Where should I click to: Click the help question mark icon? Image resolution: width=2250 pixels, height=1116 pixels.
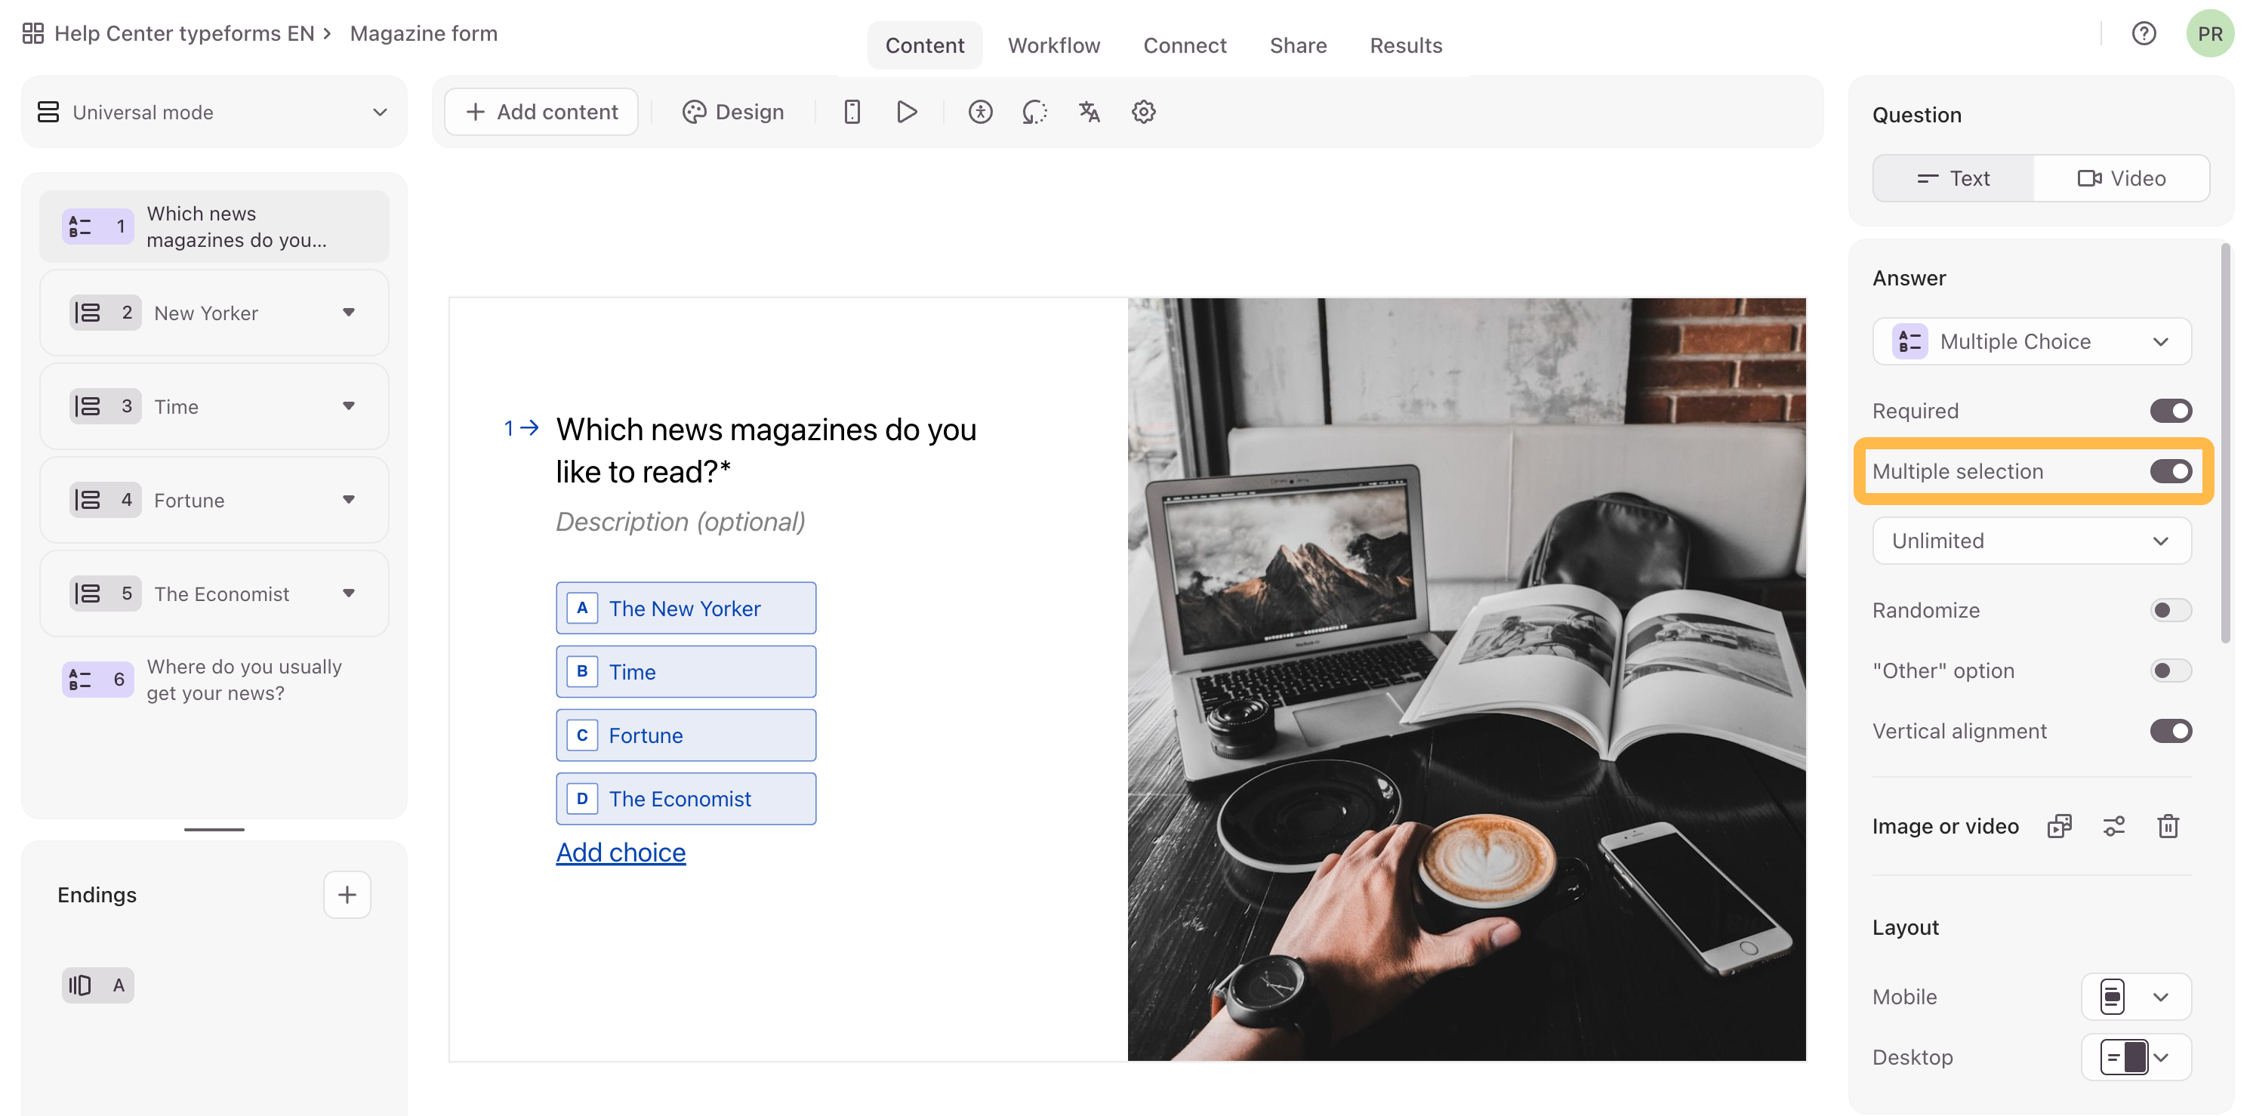click(x=2144, y=33)
